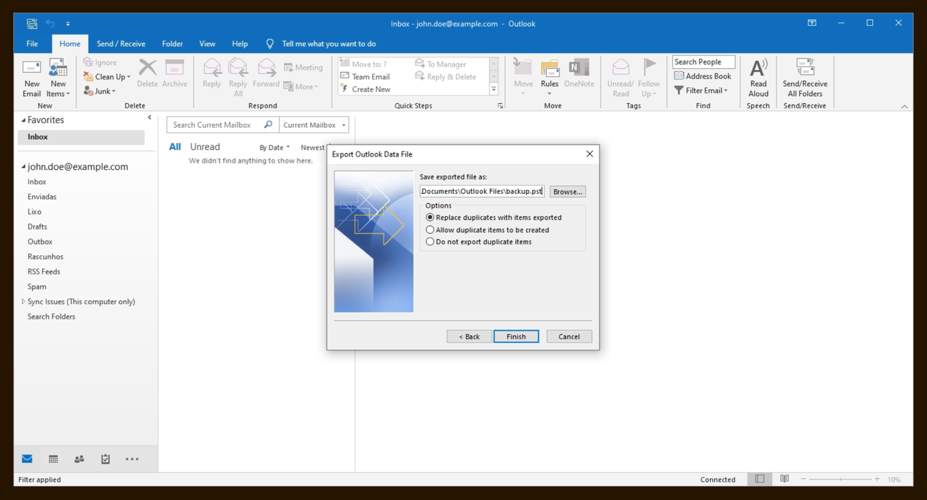Open the File tab
The image size is (927, 500).
32,44
